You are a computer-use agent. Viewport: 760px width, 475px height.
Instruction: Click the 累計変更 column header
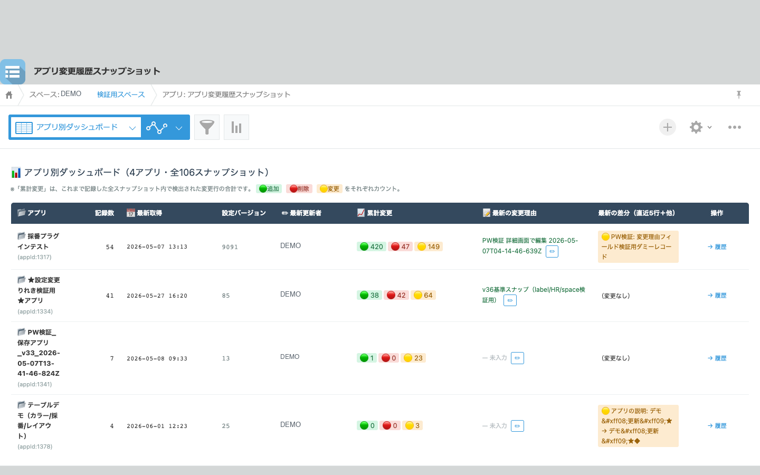point(375,213)
